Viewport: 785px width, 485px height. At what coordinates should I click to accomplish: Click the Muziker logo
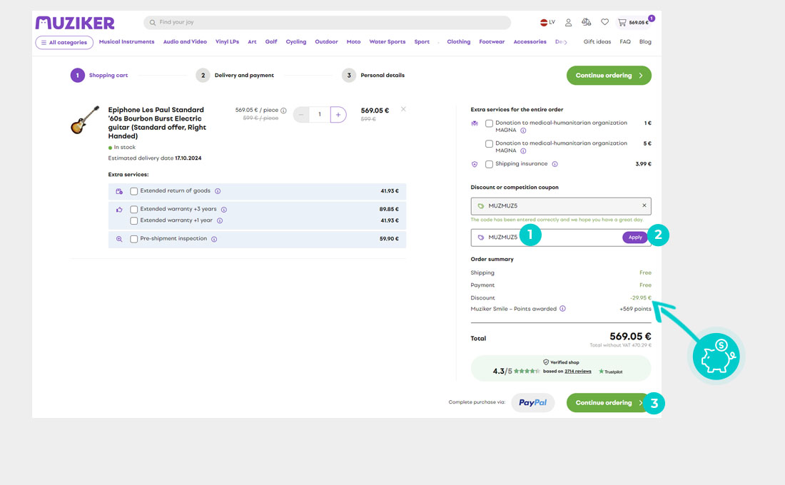click(x=75, y=23)
